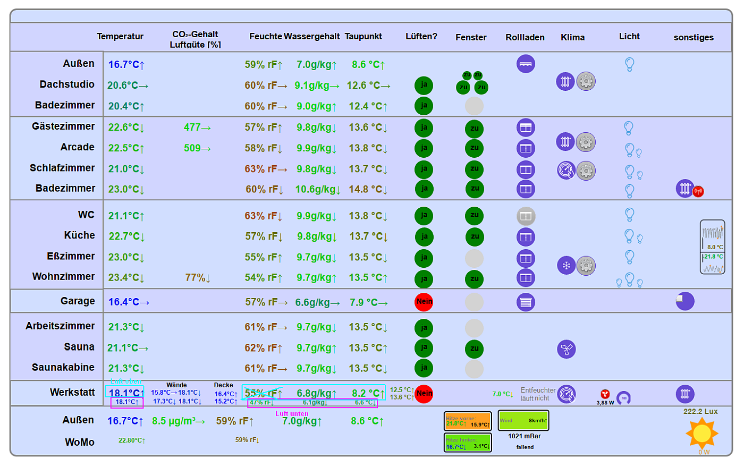Screen dimensions: 744x467
Task: Open the gear icon beside the Arcade radiator
Action: coord(586,142)
